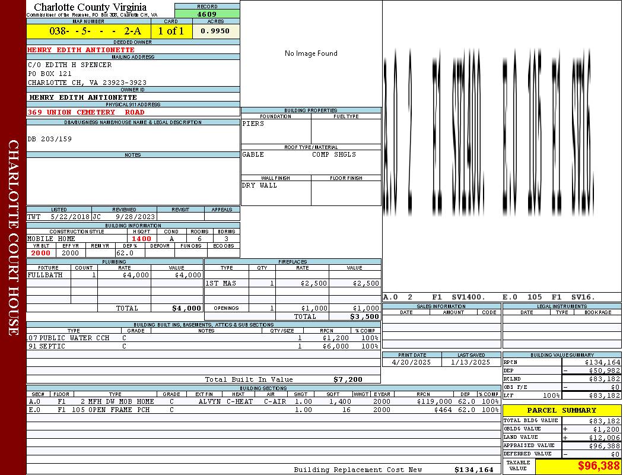Click reviewed date 9/28/2023
Screen dimensions: 623x475
(135, 217)
